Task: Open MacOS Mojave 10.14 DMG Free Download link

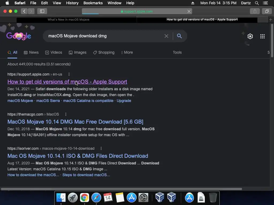Action: pyautogui.click(x=75, y=122)
